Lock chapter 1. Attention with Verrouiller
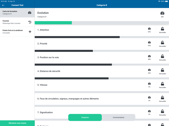 tap(163, 30)
